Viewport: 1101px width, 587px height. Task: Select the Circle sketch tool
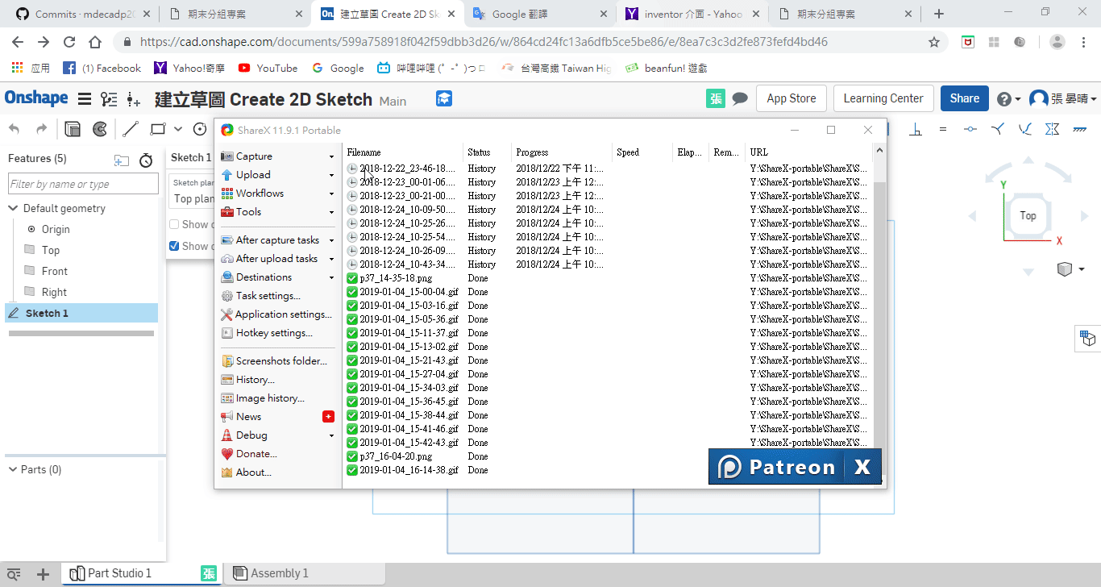click(200, 129)
